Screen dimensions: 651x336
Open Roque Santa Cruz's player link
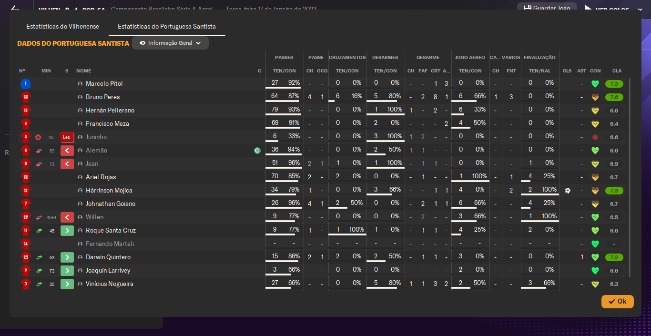point(111,231)
